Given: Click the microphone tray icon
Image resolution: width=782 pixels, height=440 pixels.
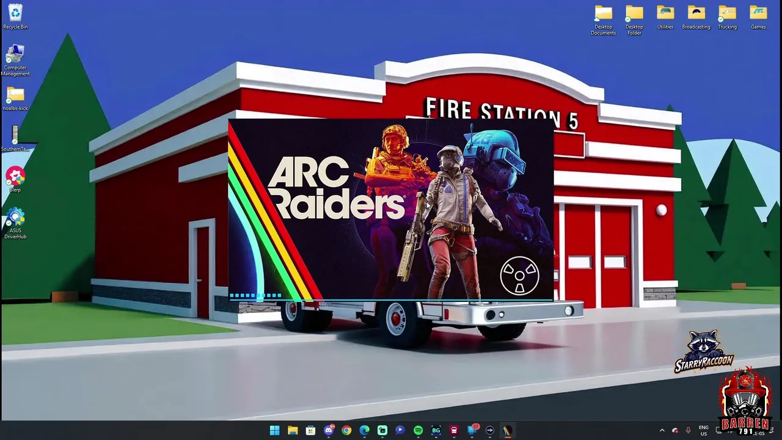Looking at the screenshot, I should tap(689, 430).
